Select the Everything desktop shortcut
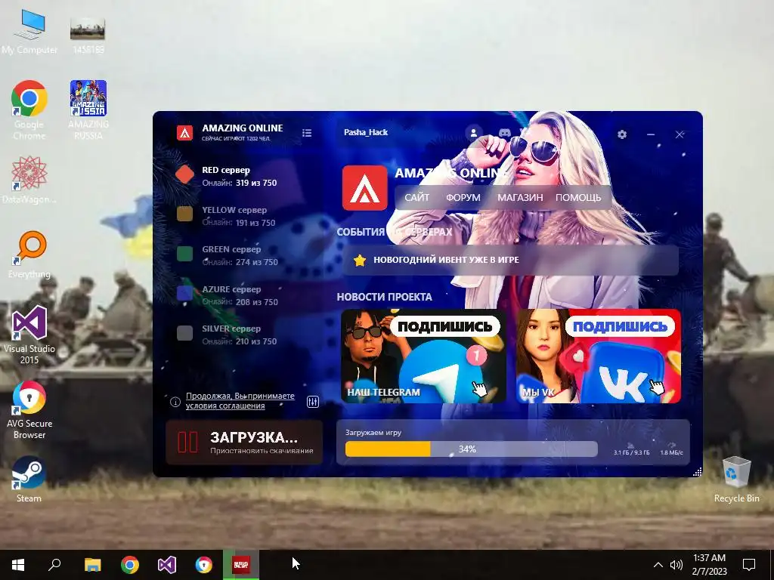 pyautogui.click(x=29, y=255)
